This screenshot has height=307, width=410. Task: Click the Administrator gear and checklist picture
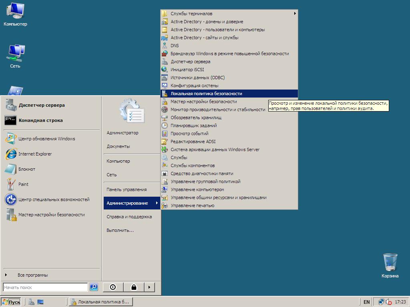pyautogui.click(x=132, y=111)
